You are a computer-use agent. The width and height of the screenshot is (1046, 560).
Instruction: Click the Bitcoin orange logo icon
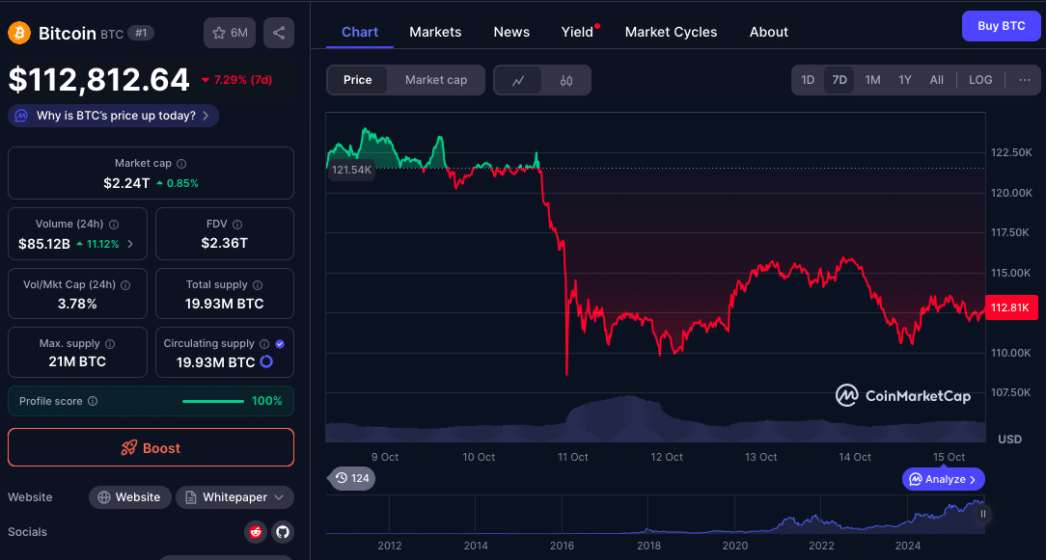point(19,33)
